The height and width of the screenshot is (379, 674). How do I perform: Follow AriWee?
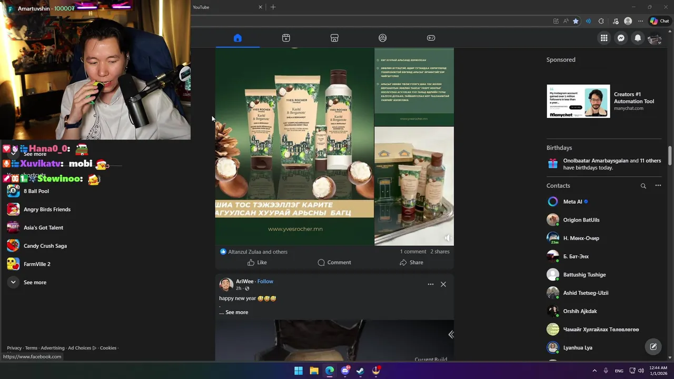(265, 281)
